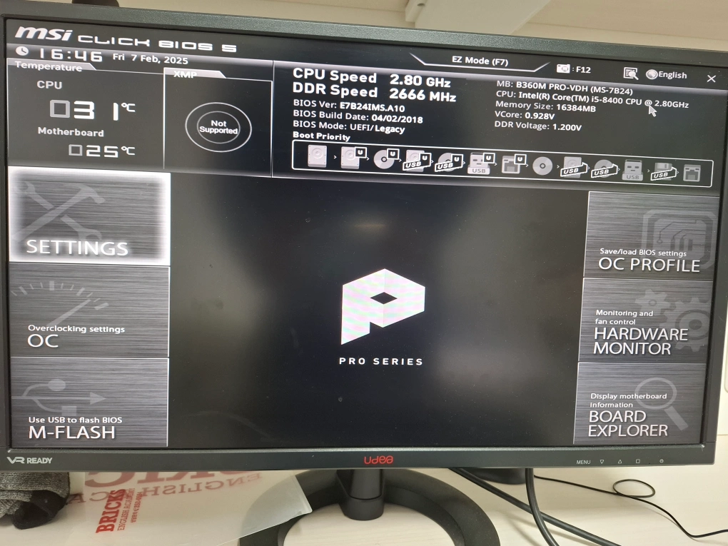Click the Motherboard temperature reading 25°C
This screenshot has height=546, width=728.
click(101, 151)
